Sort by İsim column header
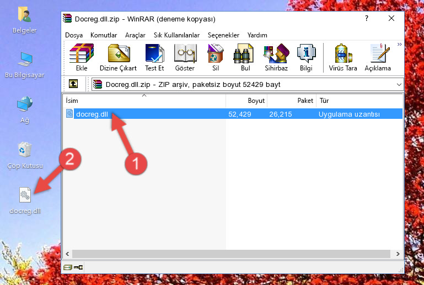Screen dimensions: 424x285 (144, 101)
